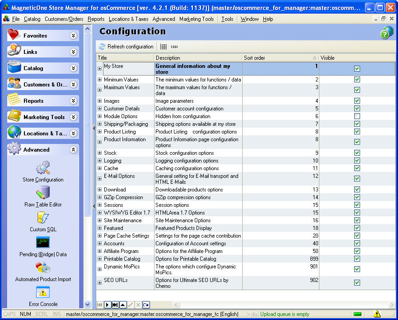
Task: Click the Advanced gear icon
Action: click(x=14, y=148)
